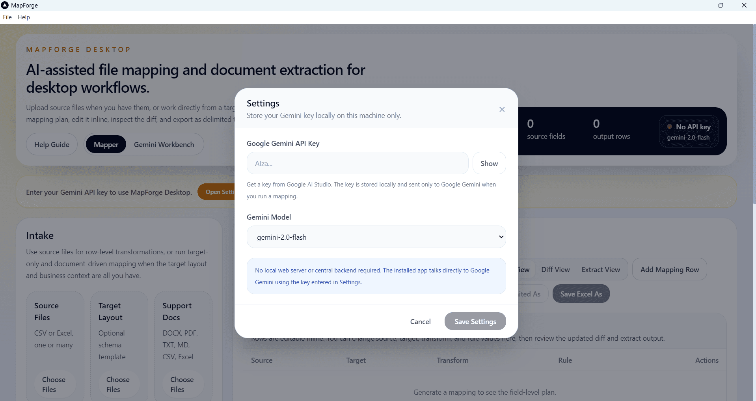Screen dimensions: 756x401
Task: Click the '0 output rows' counter
Action: pyautogui.click(x=611, y=129)
